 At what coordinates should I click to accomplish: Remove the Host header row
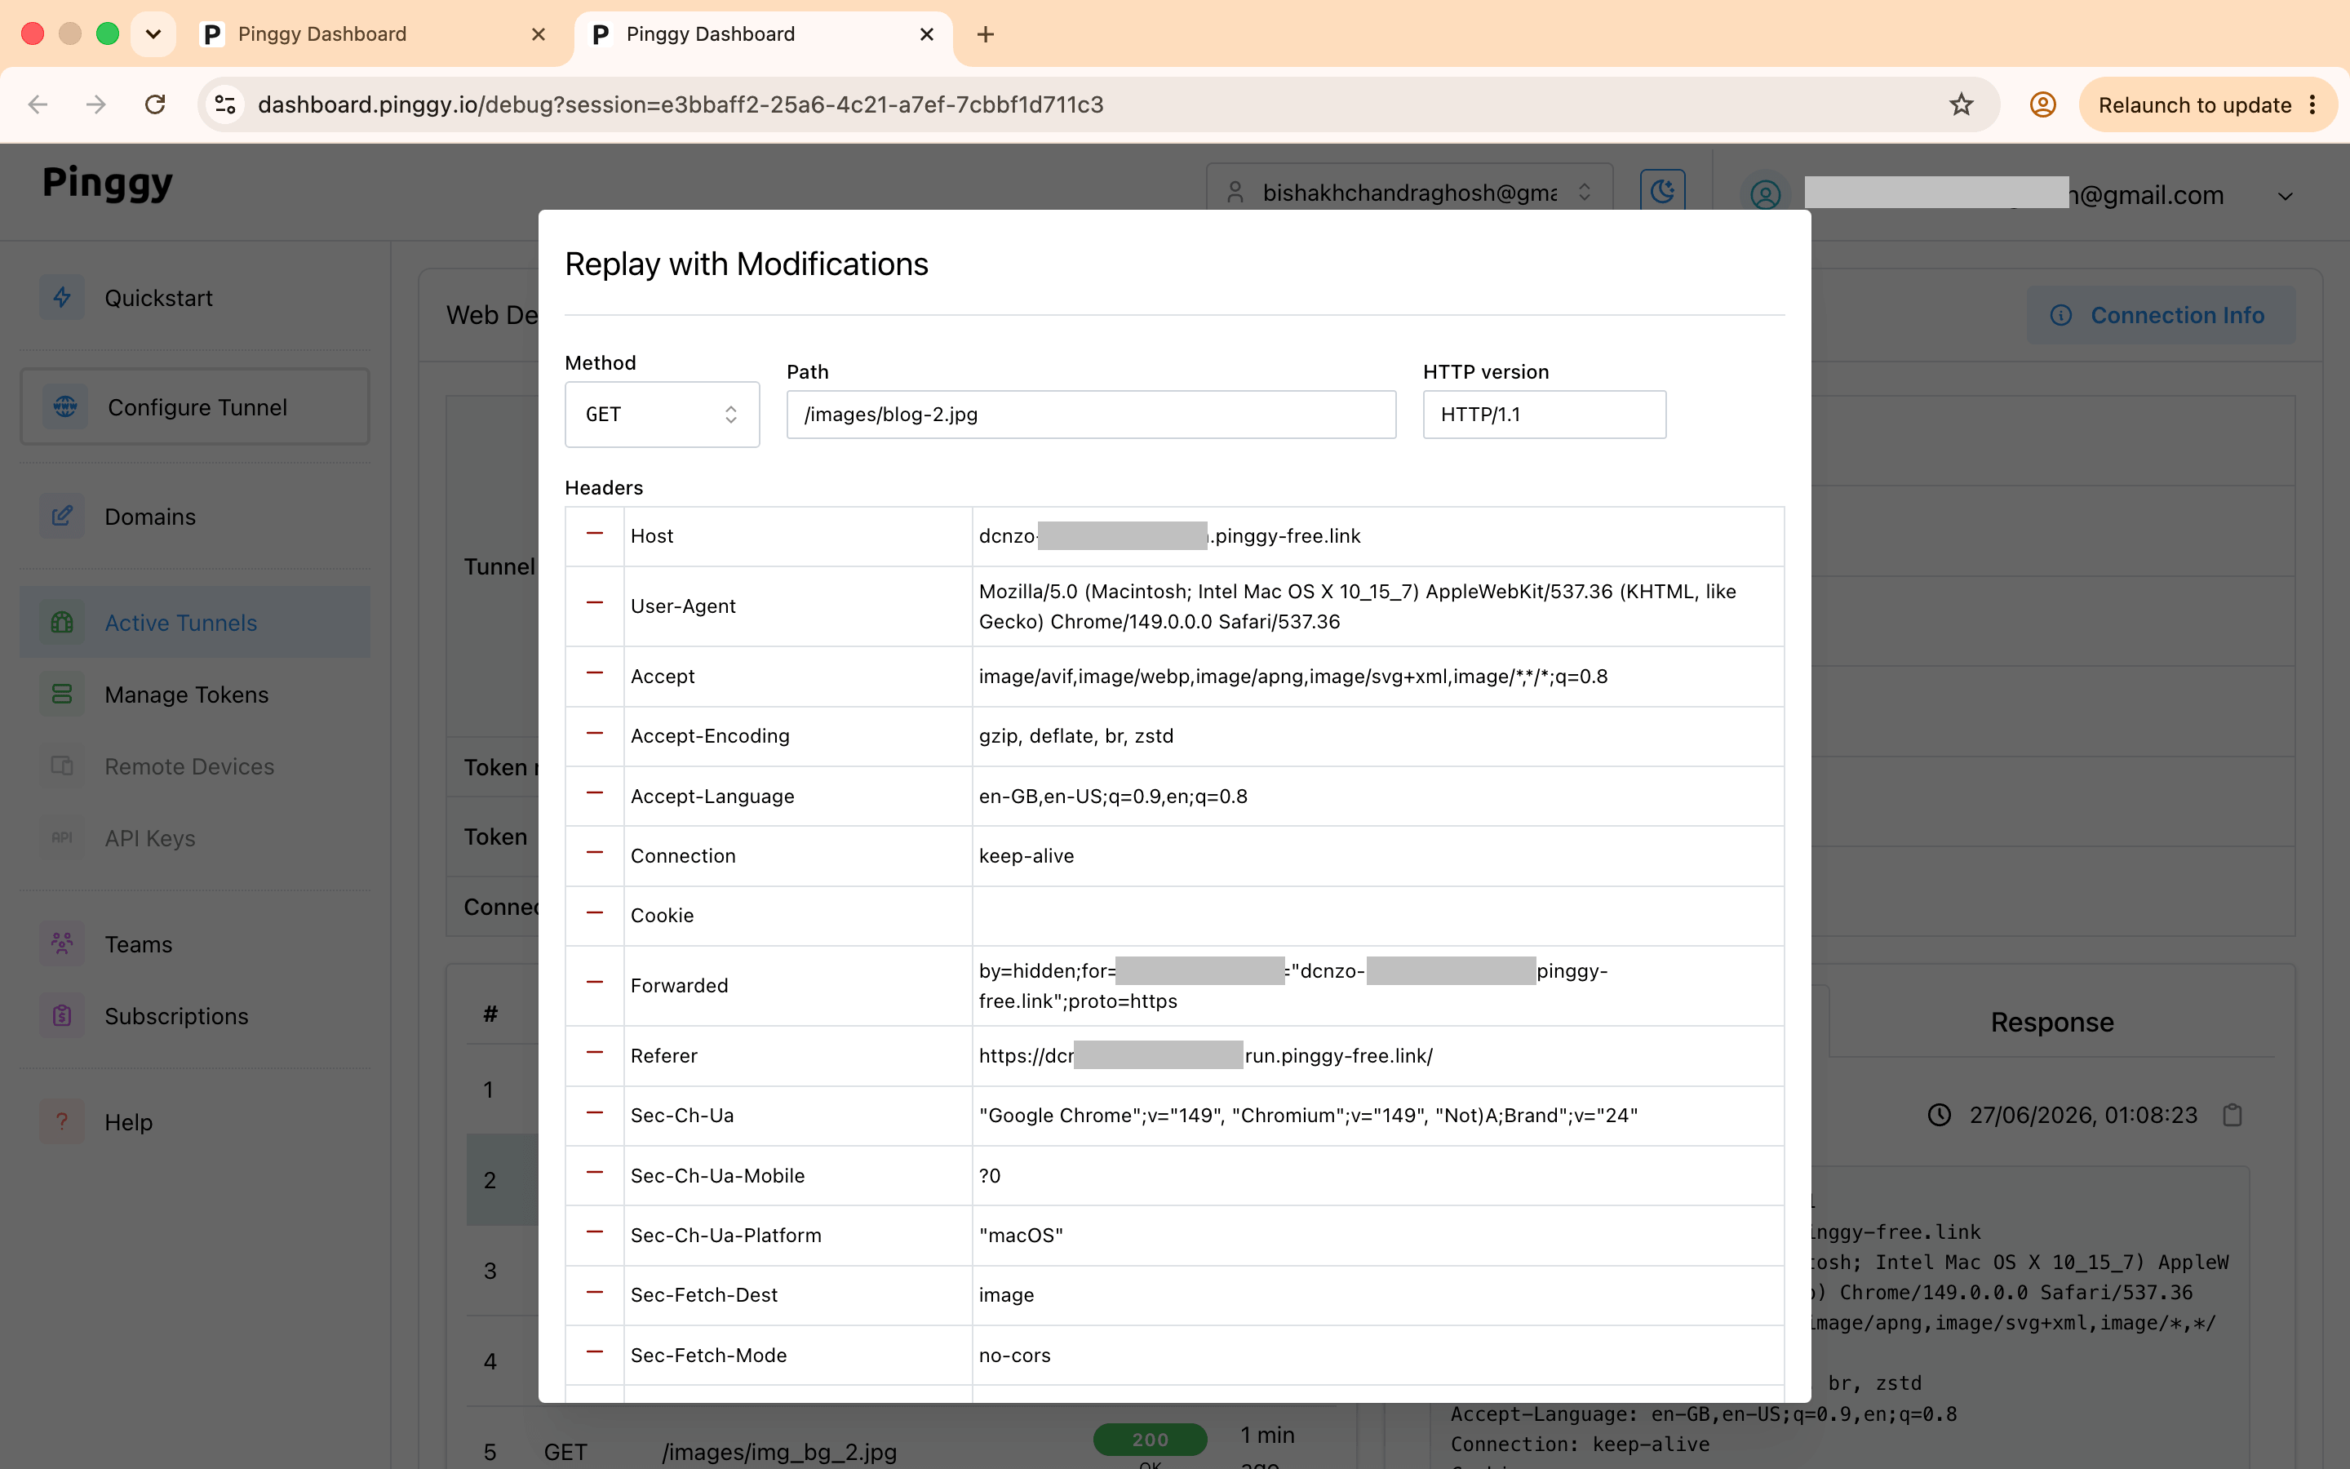pyautogui.click(x=594, y=535)
